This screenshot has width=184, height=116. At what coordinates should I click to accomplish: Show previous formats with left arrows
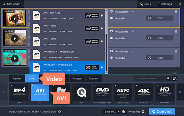click(4, 92)
